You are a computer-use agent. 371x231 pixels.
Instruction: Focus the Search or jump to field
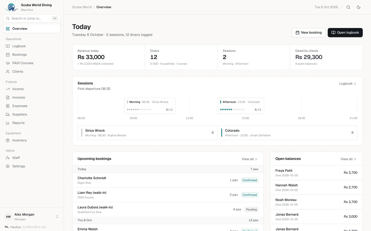(32, 18)
